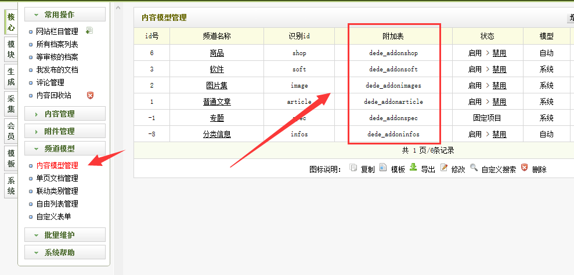The height and width of the screenshot is (275, 574).
Task: Open the 商品 channel model link
Action: click(x=216, y=53)
